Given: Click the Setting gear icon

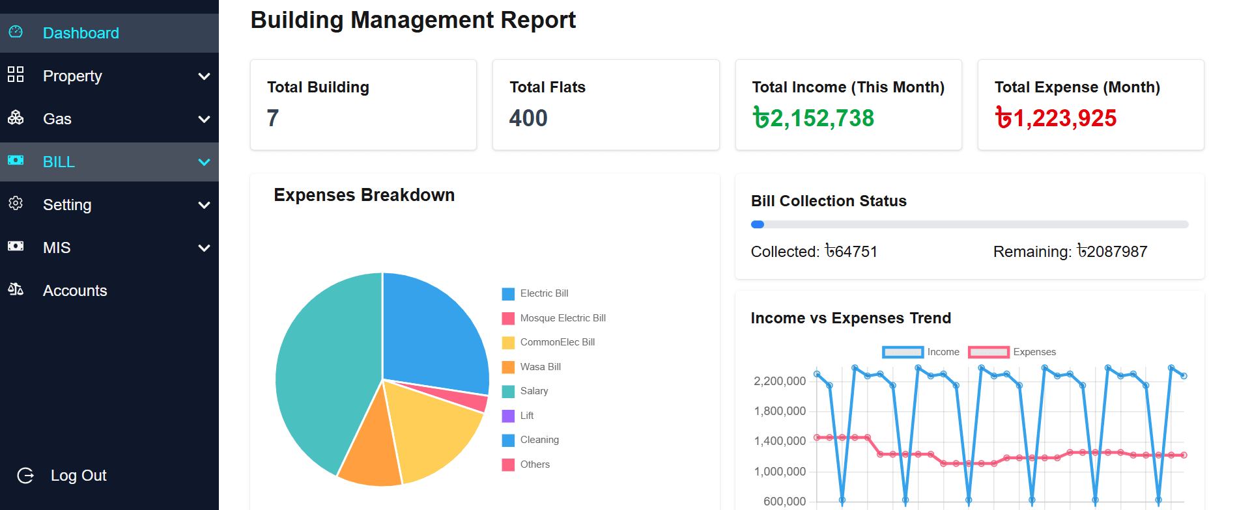Looking at the screenshot, I should [16, 204].
